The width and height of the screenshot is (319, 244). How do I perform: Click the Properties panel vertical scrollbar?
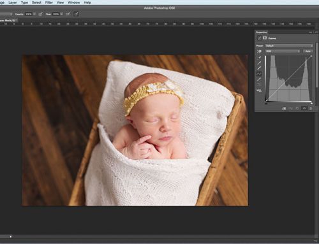[x=317, y=65]
